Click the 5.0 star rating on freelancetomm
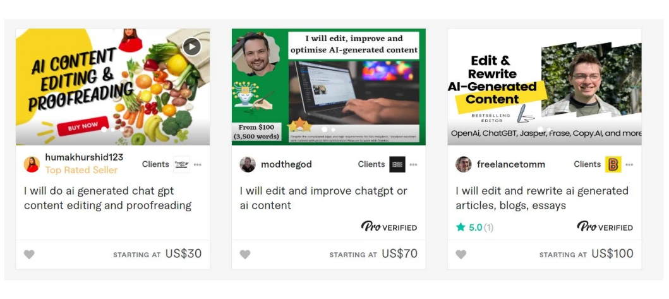 point(474,228)
